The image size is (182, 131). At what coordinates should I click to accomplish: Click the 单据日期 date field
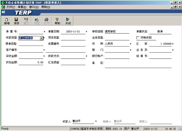point(73,31)
